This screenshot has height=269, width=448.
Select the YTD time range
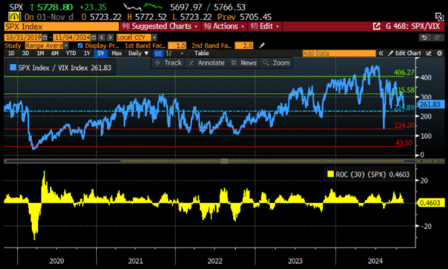71,54
